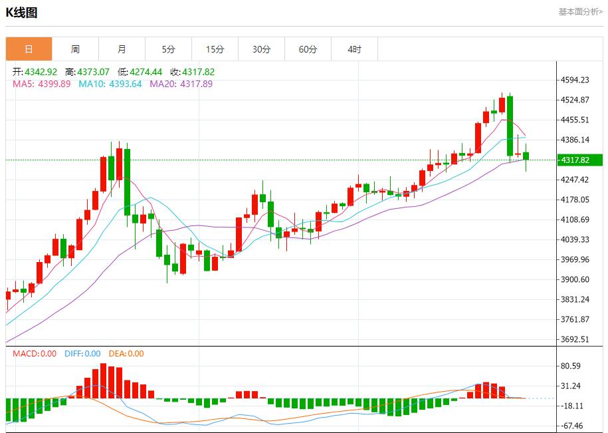Select the DIFF: 0.00 indicator label
This screenshot has width=608, height=433.
click(82, 354)
